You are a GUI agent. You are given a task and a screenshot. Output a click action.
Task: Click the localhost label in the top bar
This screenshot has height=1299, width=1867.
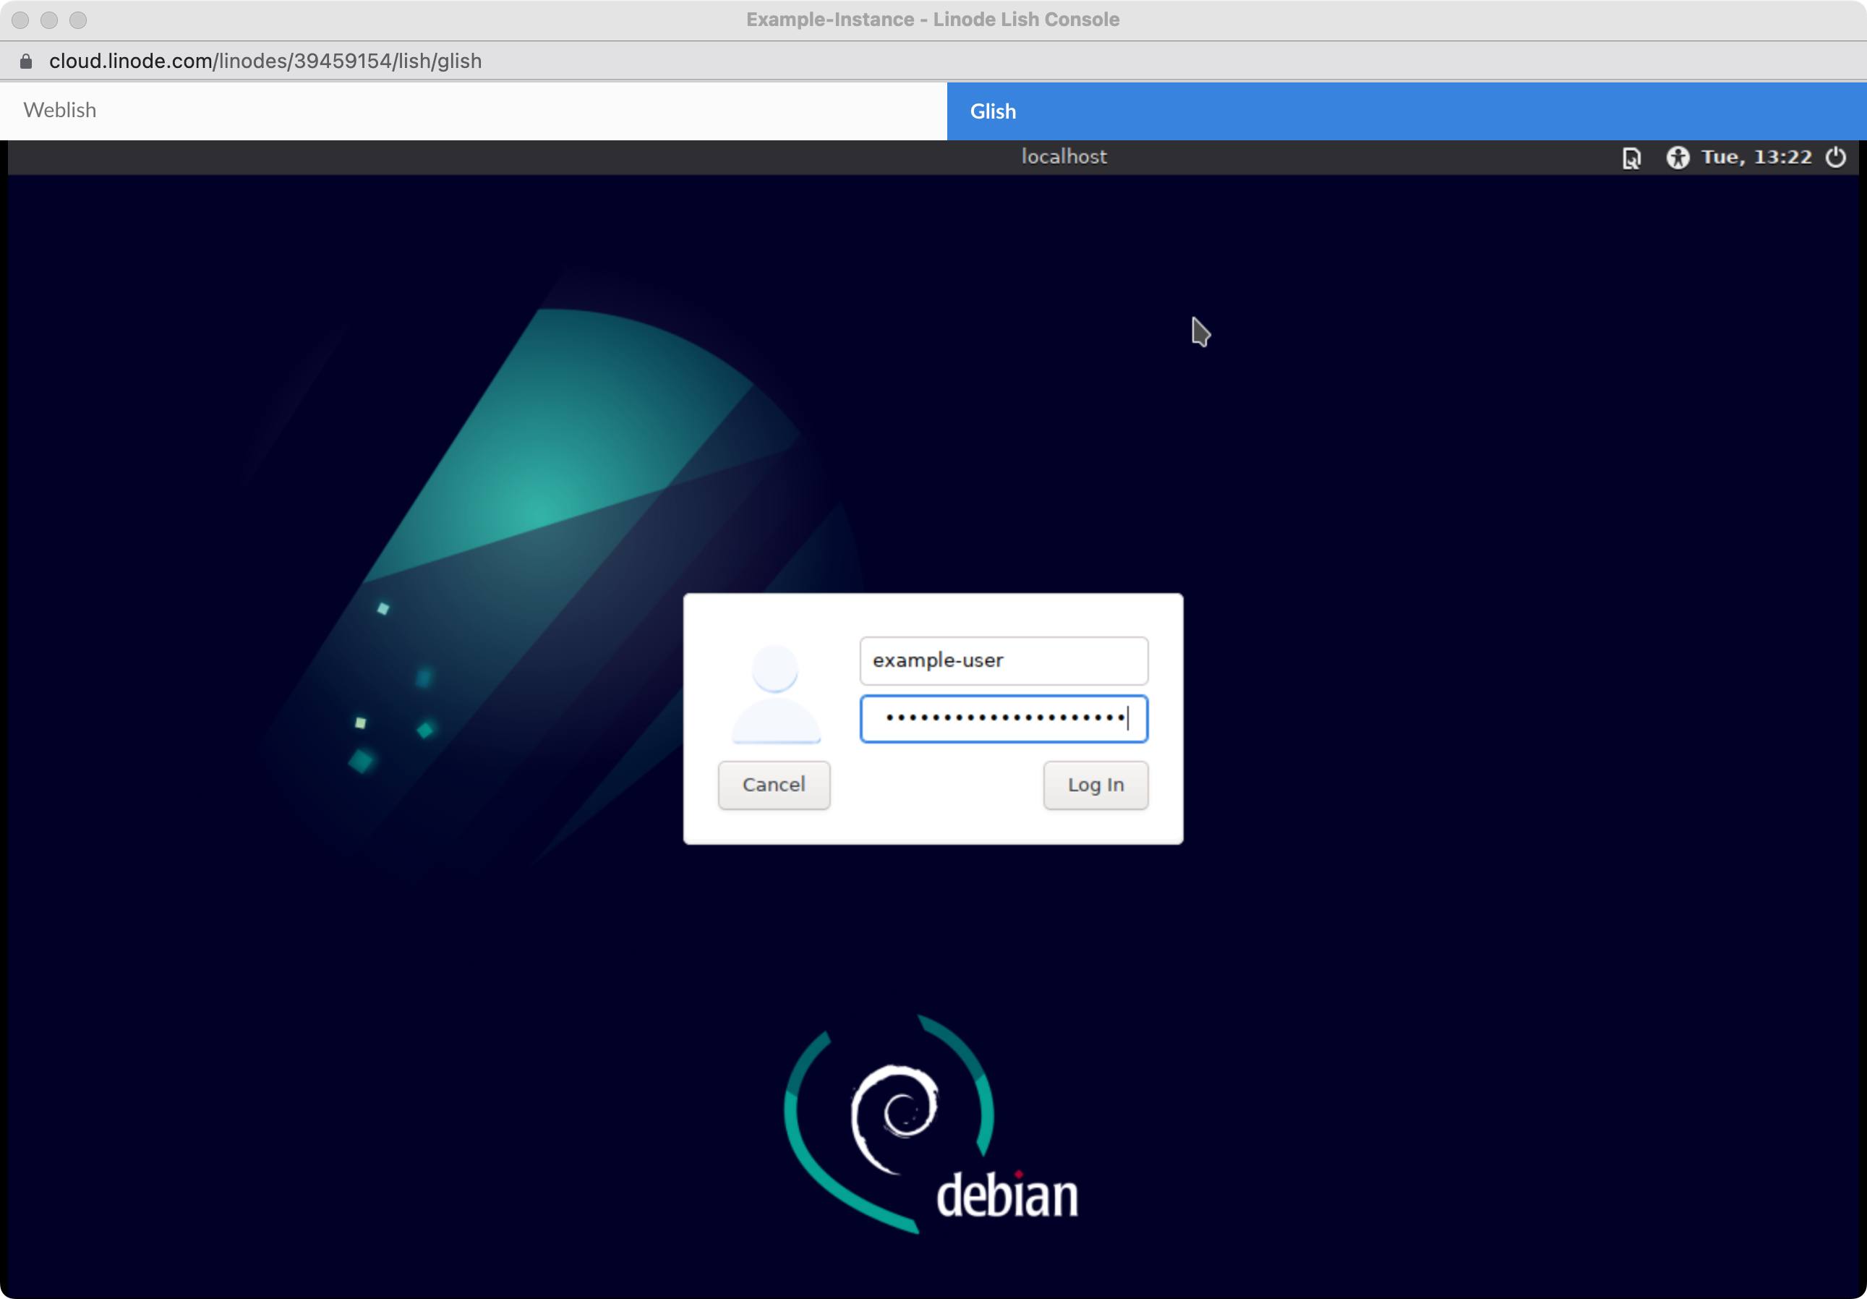1063,156
